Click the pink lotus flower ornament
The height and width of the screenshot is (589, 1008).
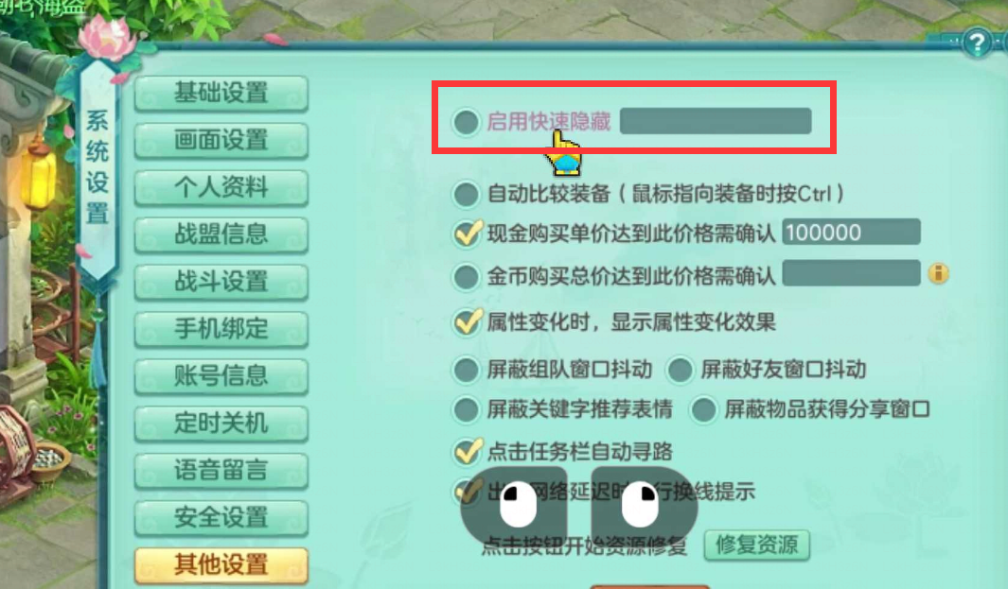(107, 39)
